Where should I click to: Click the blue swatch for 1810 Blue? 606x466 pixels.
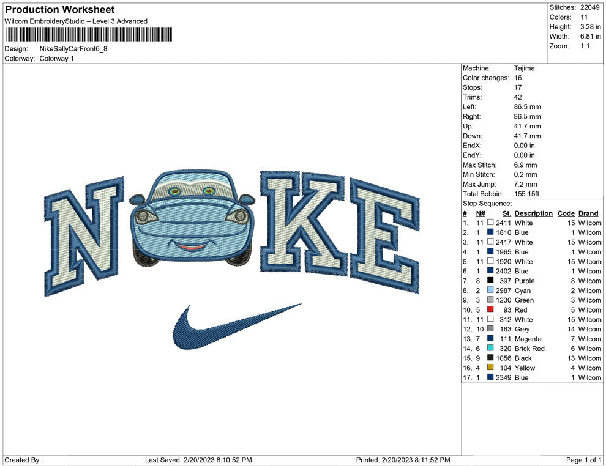tap(490, 232)
